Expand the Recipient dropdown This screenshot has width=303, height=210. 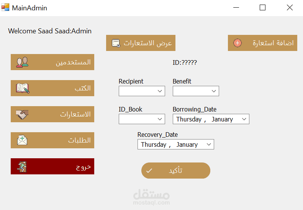click(x=160, y=91)
